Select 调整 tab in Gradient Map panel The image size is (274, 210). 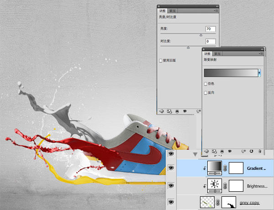tap(207, 53)
